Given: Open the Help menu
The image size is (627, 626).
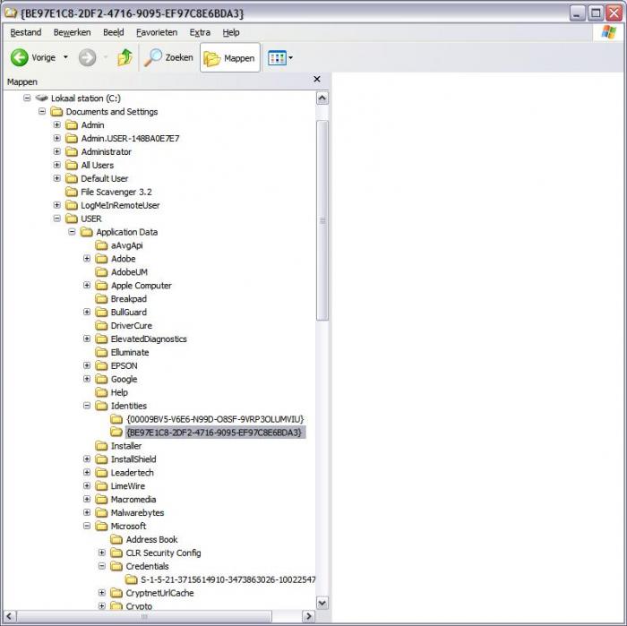Looking at the screenshot, I should click(x=231, y=32).
